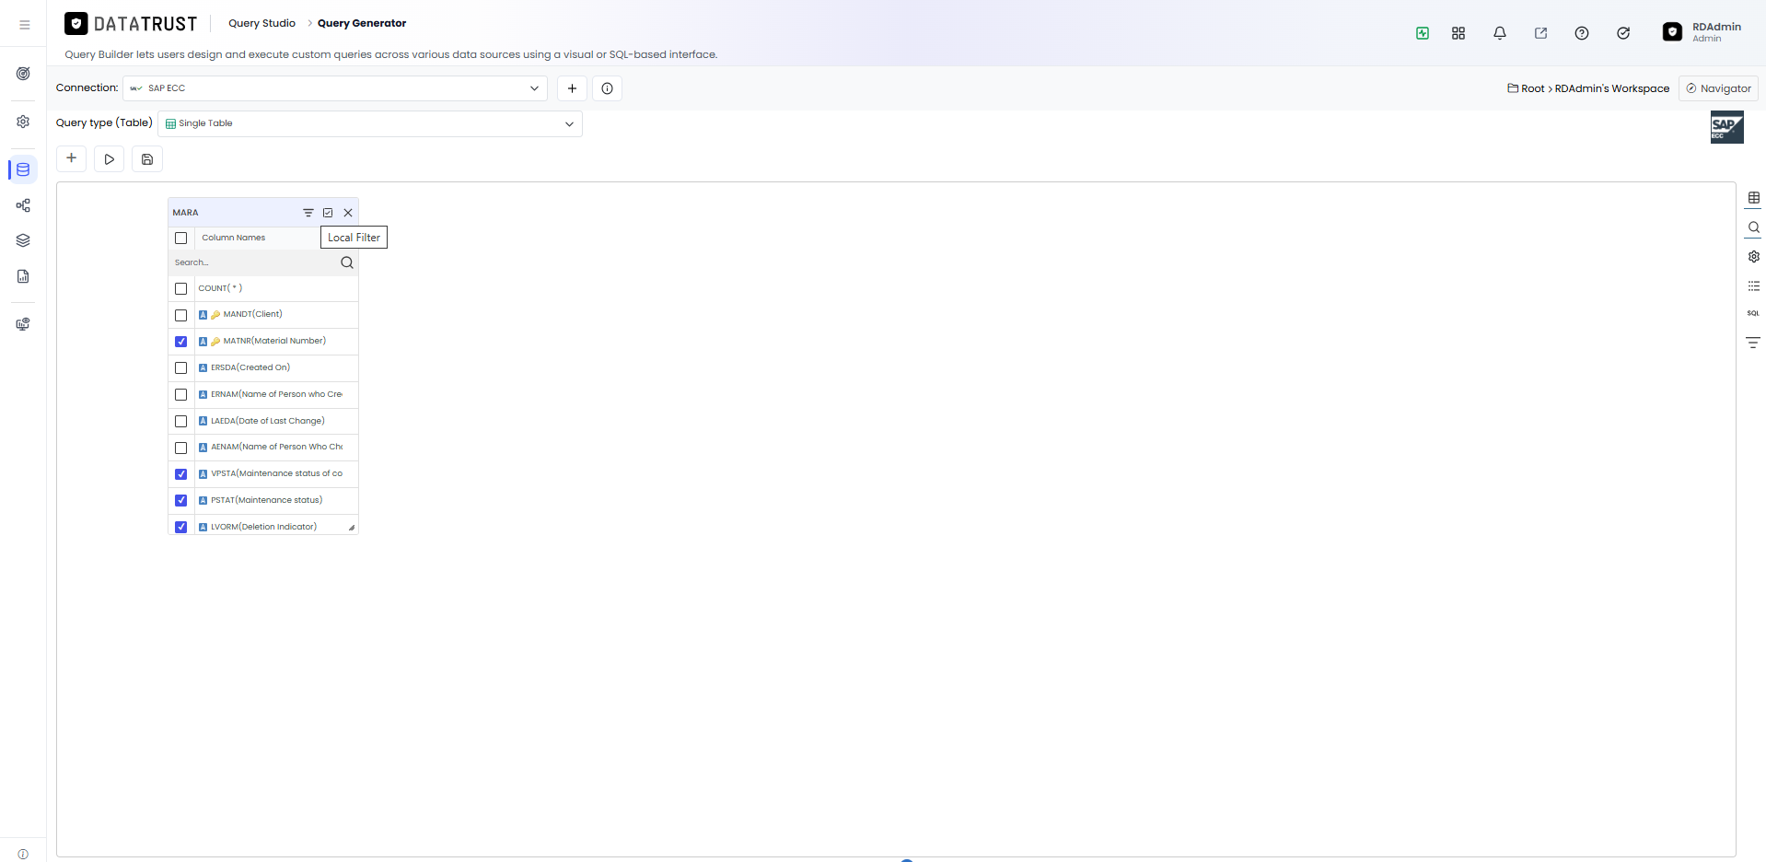
Task: Open the help question mark icon
Action: [x=1582, y=33]
